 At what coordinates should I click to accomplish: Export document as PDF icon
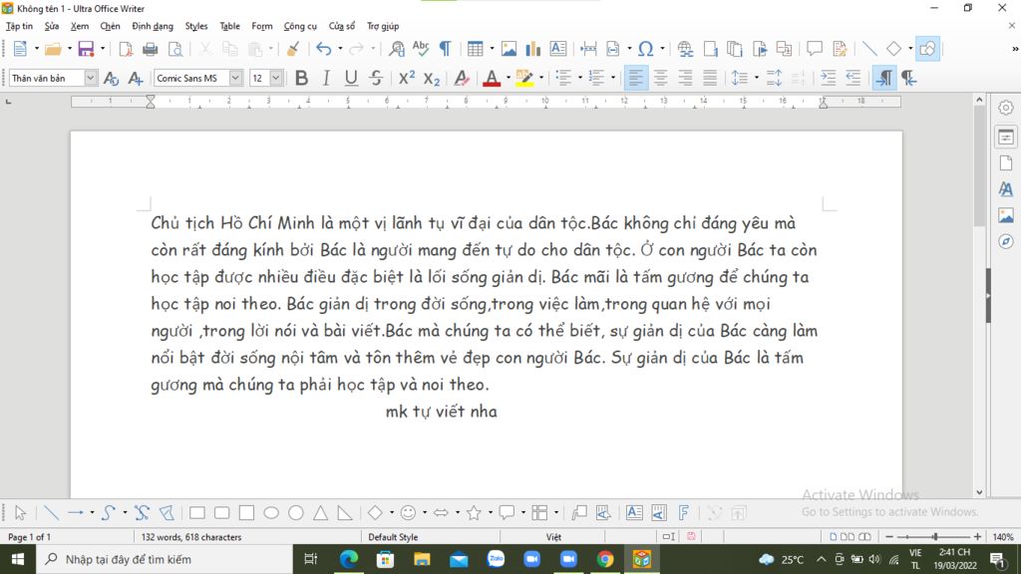coord(126,49)
